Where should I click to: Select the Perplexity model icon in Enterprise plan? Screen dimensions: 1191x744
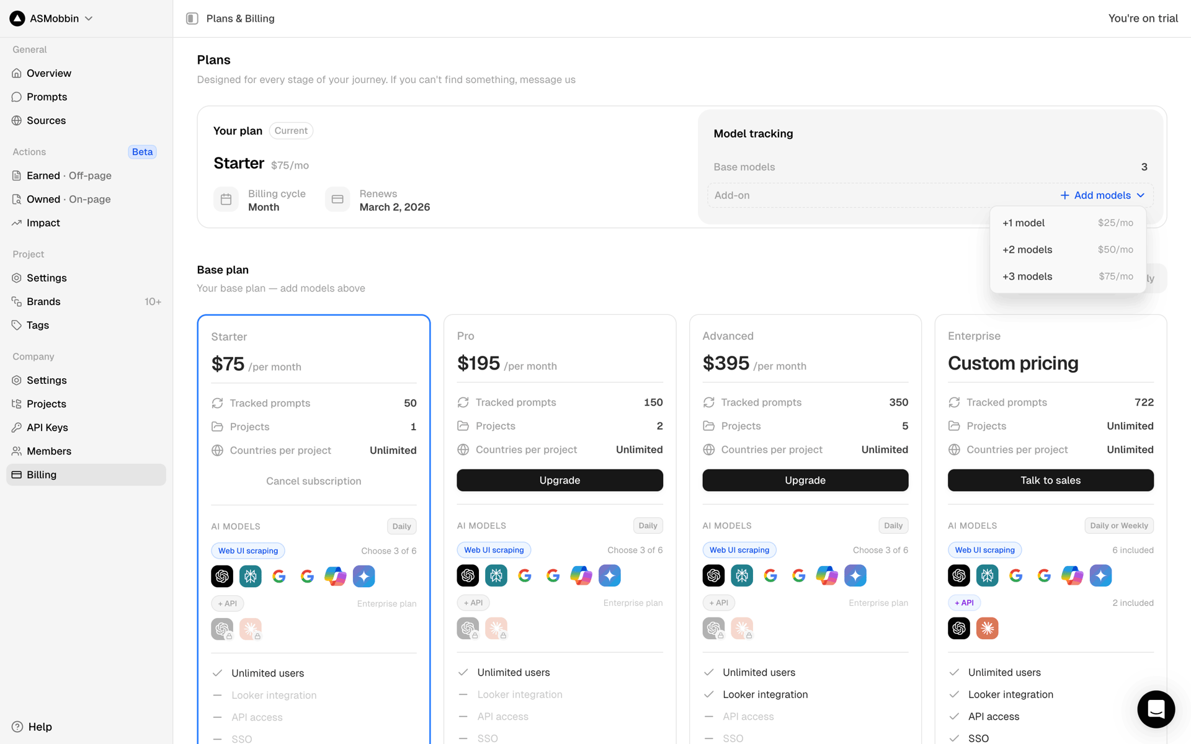[988, 576]
